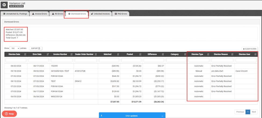Go to the Next page
This screenshot has height=118, width=262.
[254, 112]
